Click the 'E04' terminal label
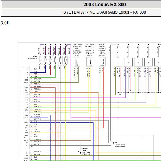This screenshot has height=161, width=161. (x=27, y=153)
